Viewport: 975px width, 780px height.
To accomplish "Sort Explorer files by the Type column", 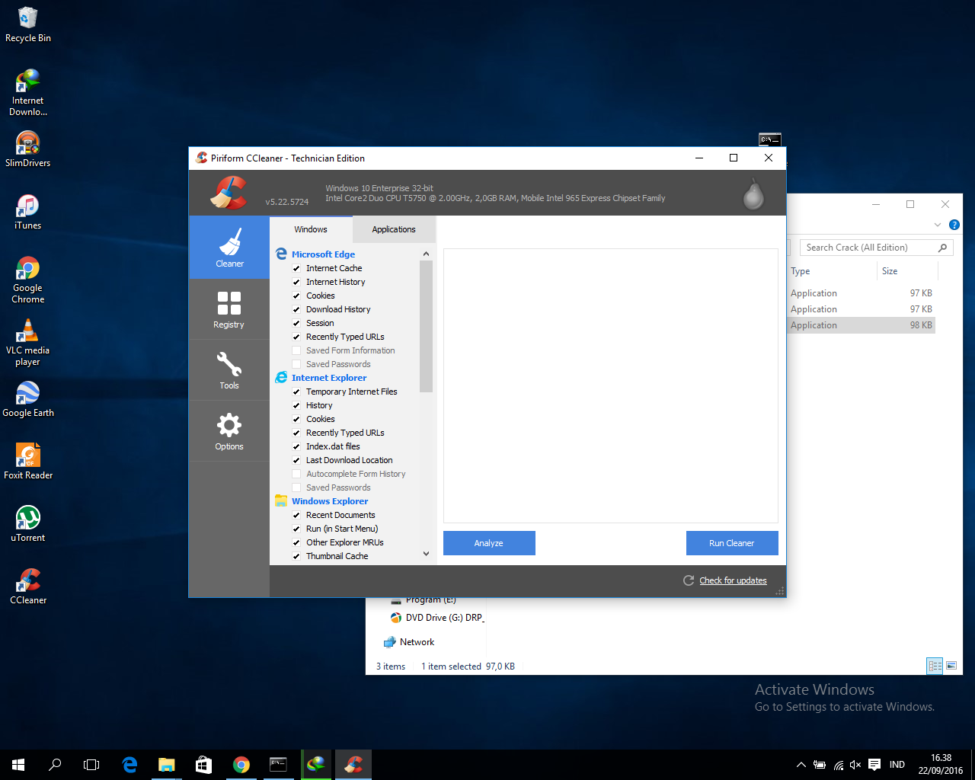I will [x=831, y=271].
